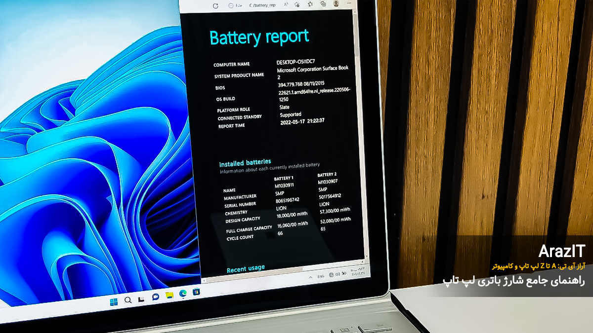Select design capacity 18,000/00 mWh
593x333 pixels.
tap(292, 215)
